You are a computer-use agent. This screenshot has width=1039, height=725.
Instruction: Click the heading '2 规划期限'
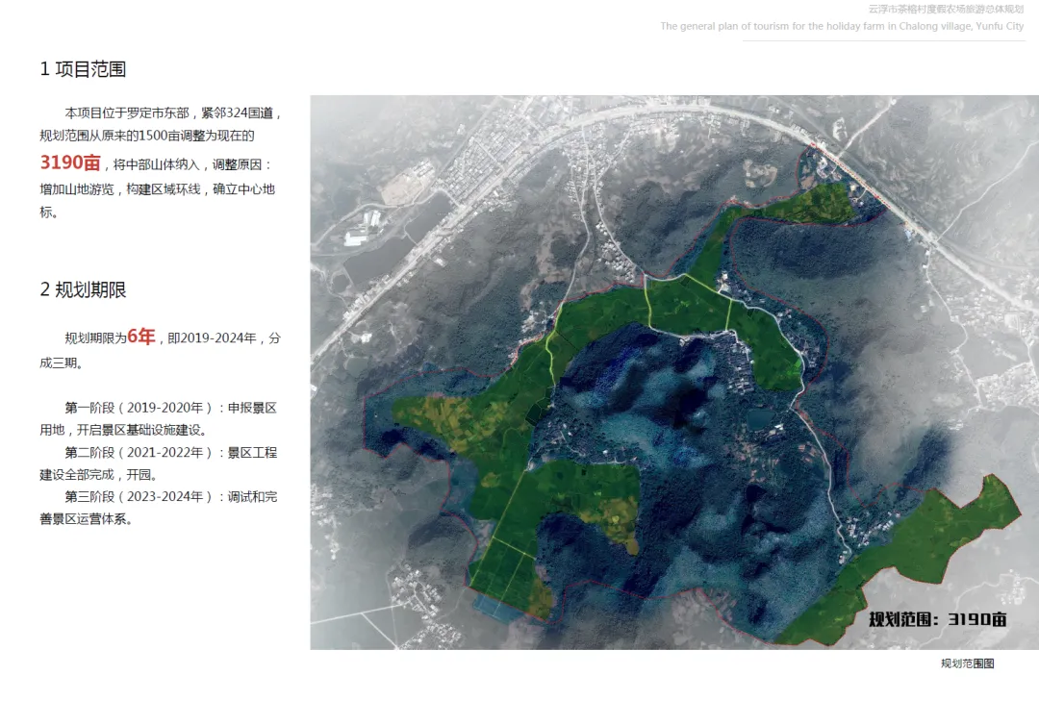(x=83, y=290)
